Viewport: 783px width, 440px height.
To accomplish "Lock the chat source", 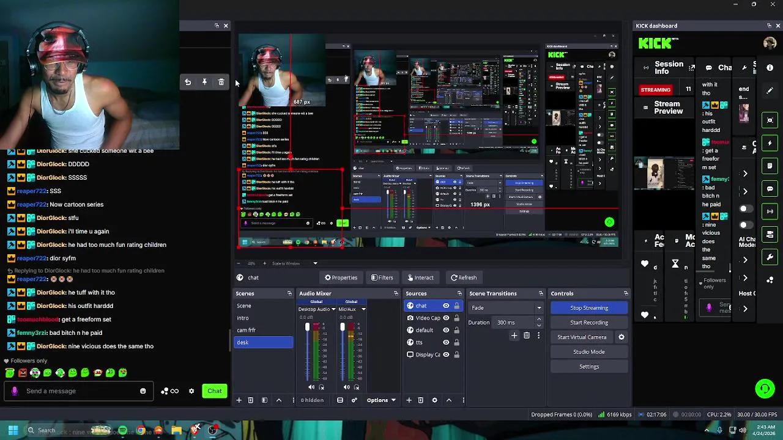I will coord(456,306).
